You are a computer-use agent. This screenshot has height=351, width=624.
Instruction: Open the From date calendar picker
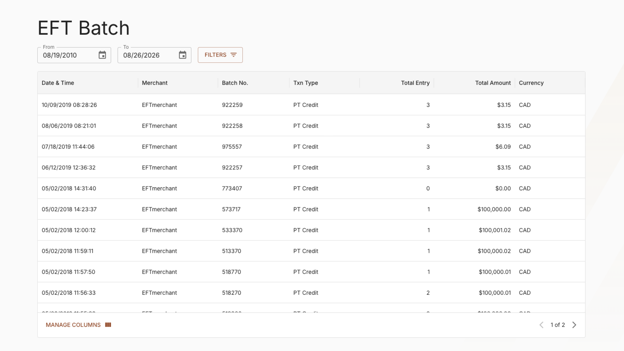[102, 55]
